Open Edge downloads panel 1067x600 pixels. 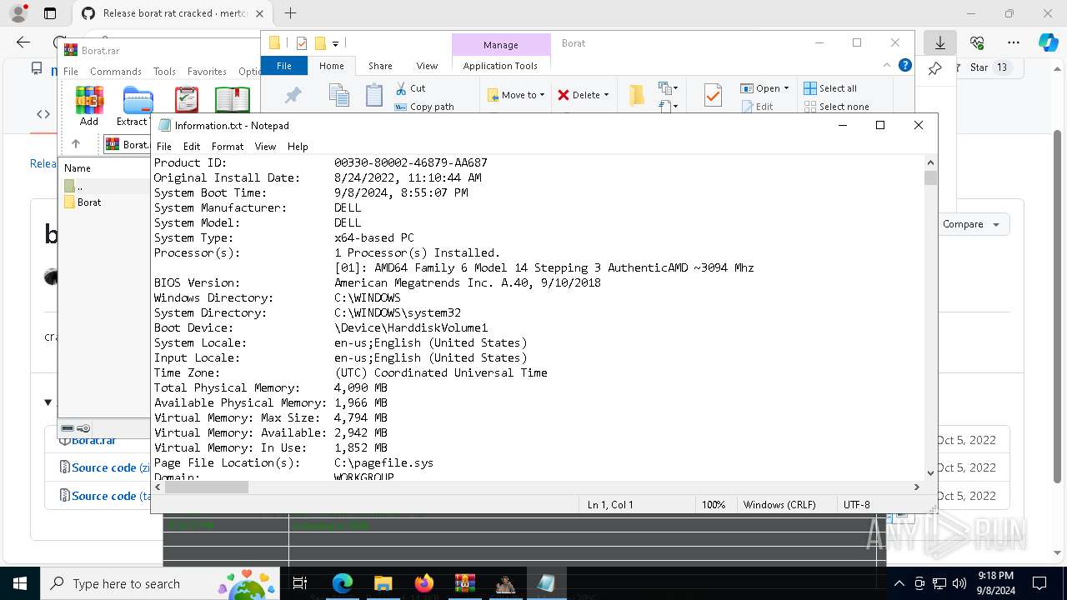pos(940,42)
